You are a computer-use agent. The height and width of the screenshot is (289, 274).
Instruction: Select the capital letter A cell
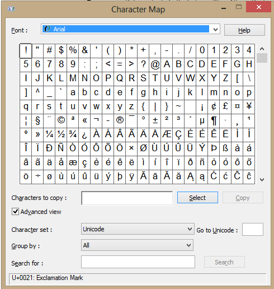coord(167,64)
